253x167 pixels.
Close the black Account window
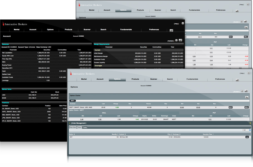click(x=183, y=23)
